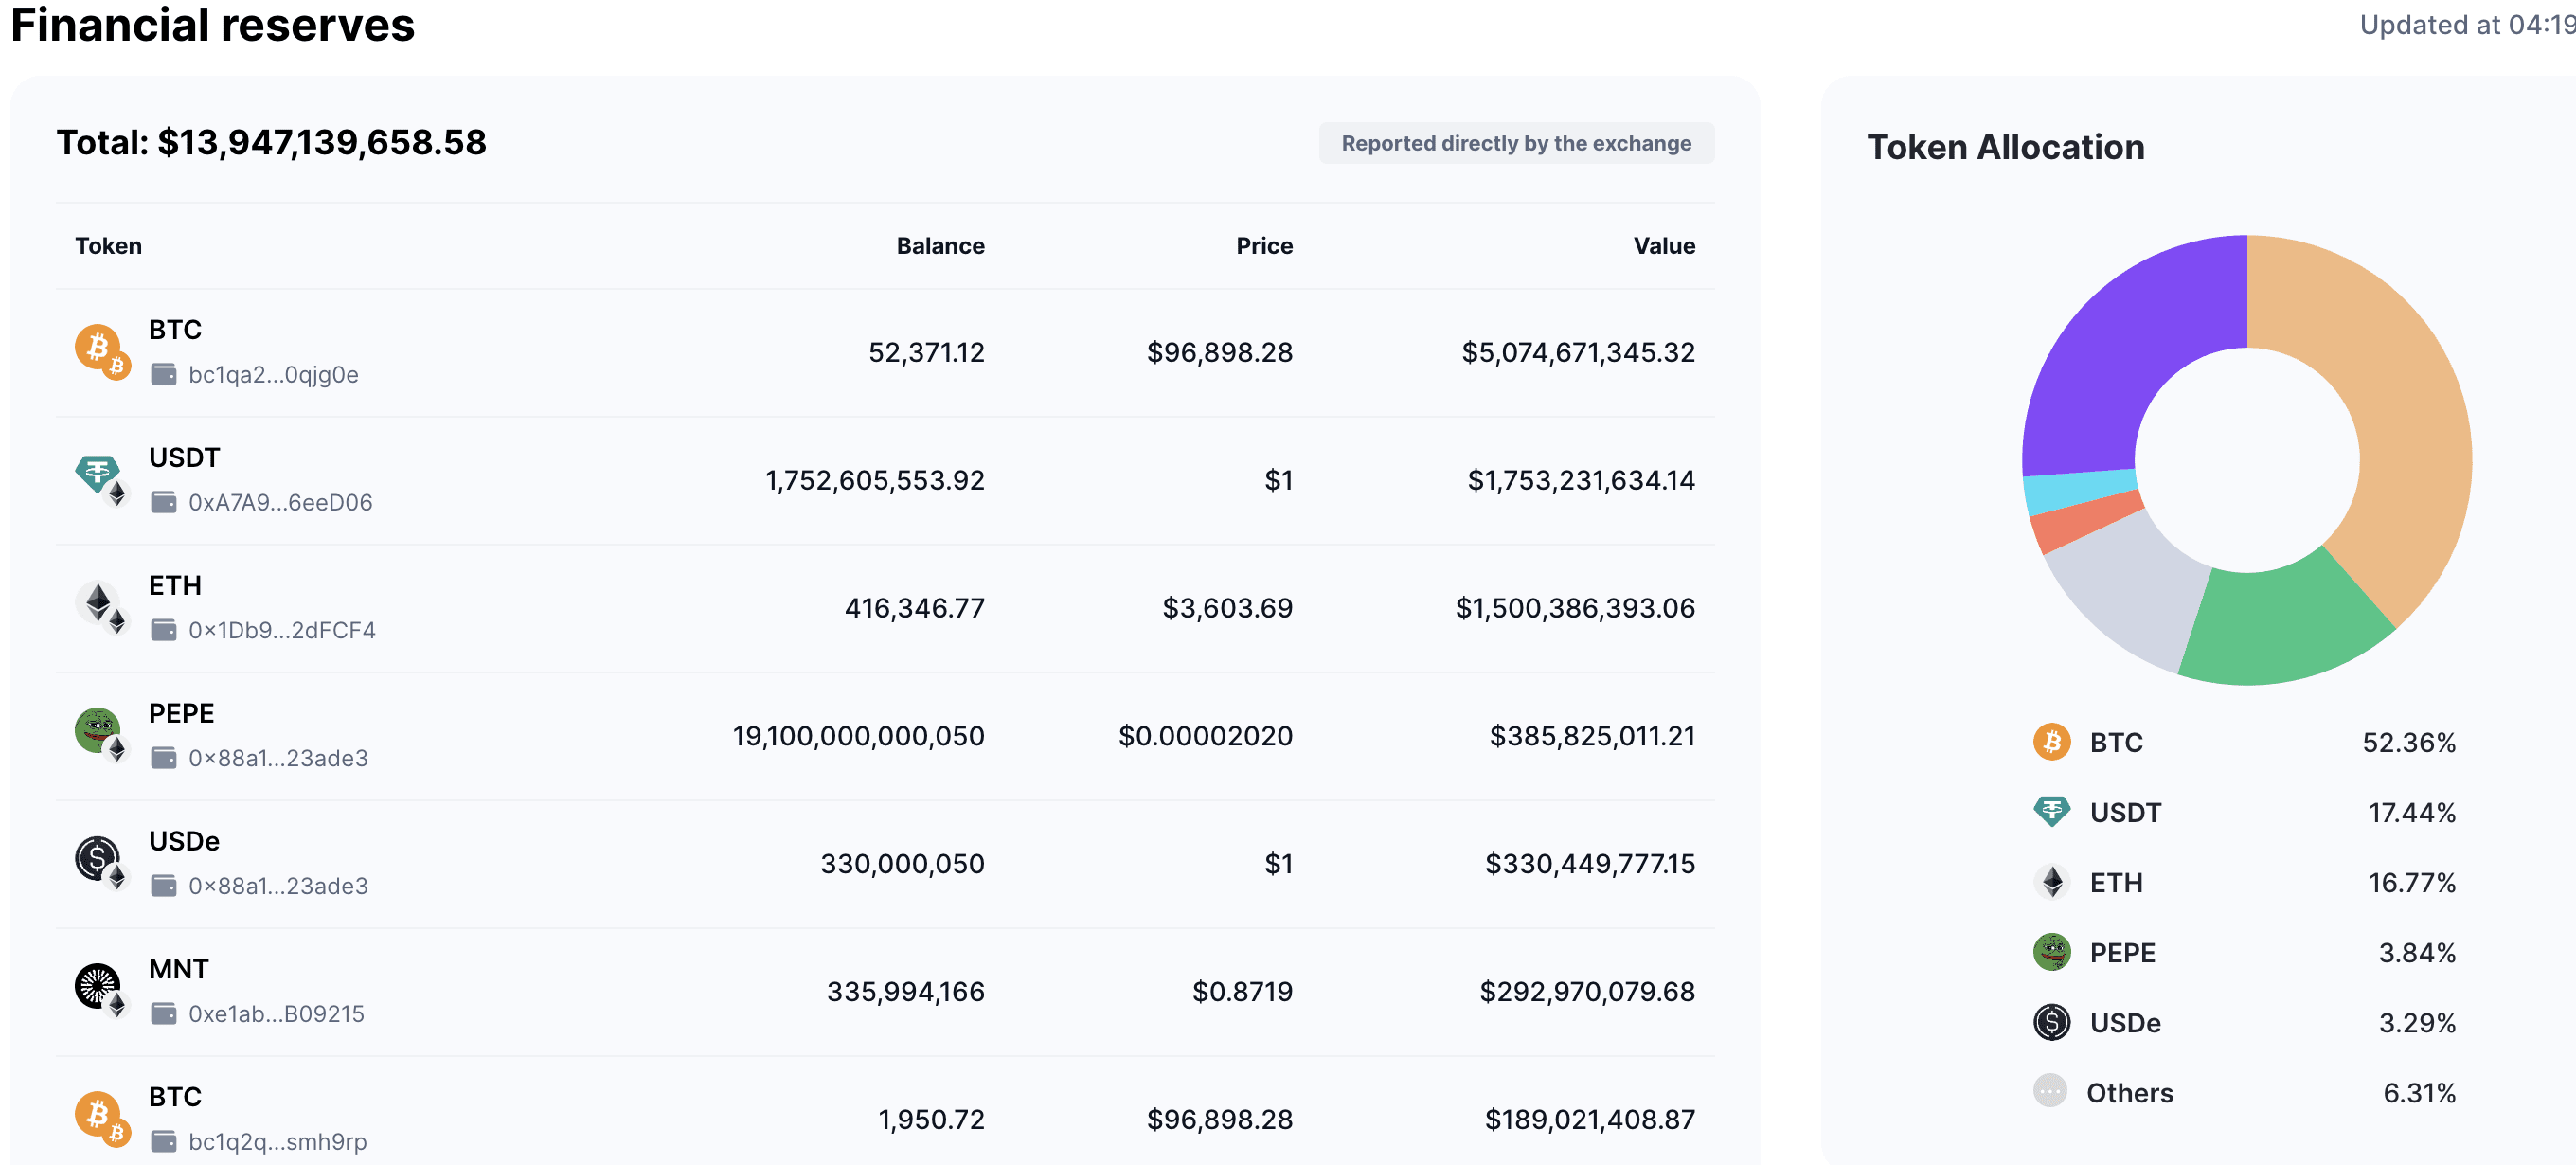
Task: Click USDe icon in Token Allocation legend
Action: point(2051,1022)
